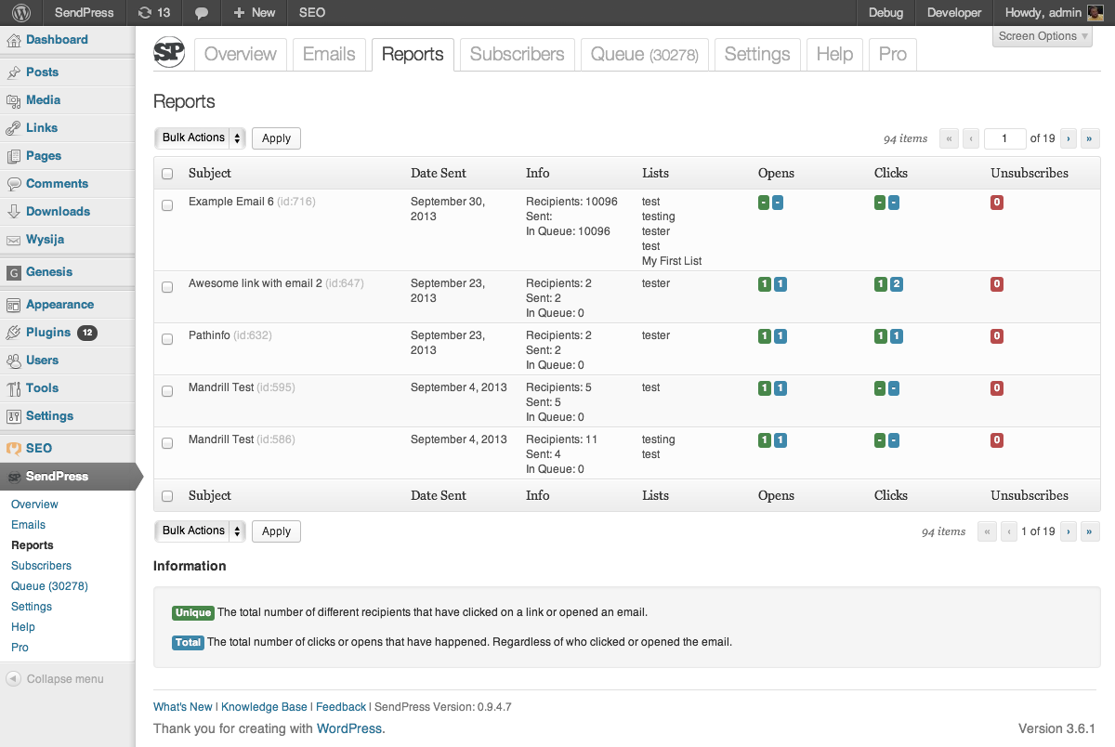The width and height of the screenshot is (1115, 747).
Task: Click the Genesis G icon
Action: click(x=14, y=272)
